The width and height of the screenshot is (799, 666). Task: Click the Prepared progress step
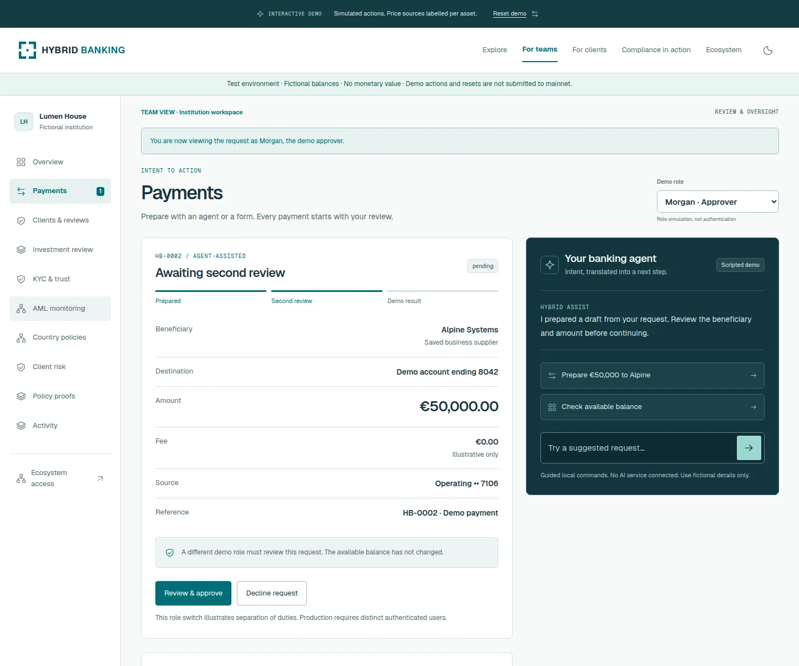211,297
